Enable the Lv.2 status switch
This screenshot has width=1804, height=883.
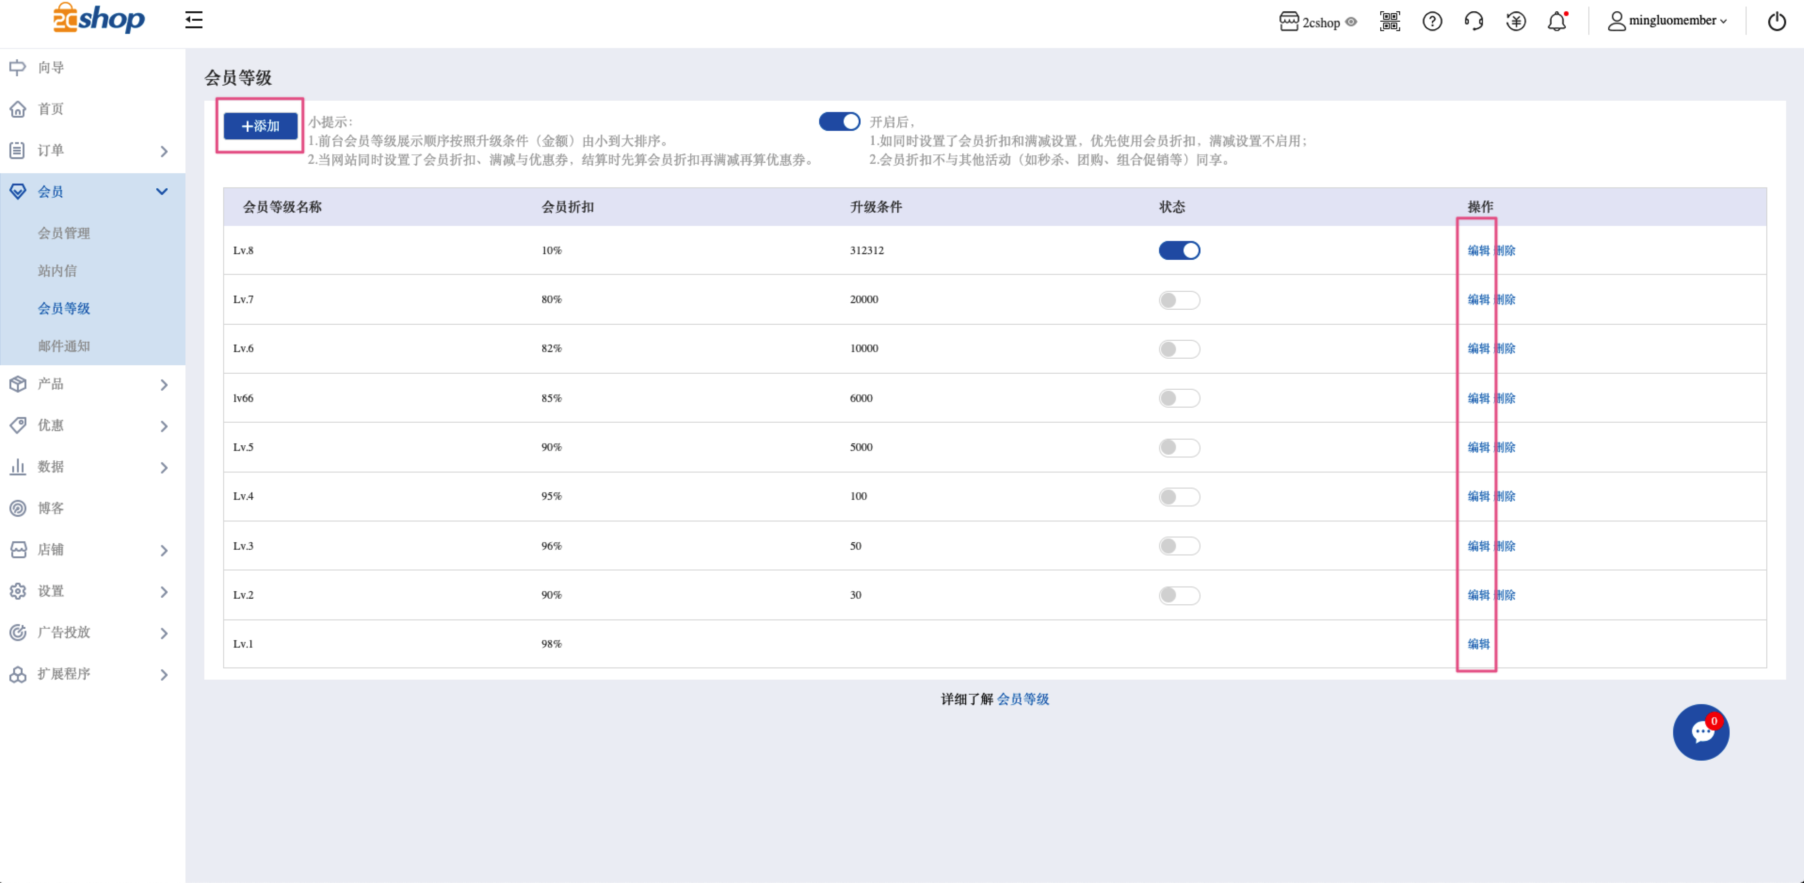1179,595
